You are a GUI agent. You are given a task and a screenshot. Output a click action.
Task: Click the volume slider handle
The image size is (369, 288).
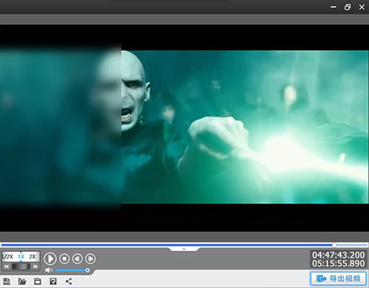[x=87, y=270]
